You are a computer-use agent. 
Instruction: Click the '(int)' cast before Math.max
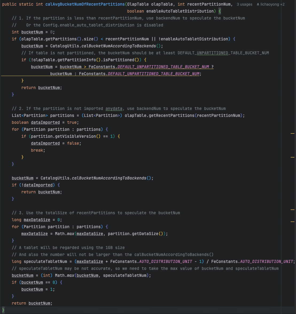click(x=46, y=275)
